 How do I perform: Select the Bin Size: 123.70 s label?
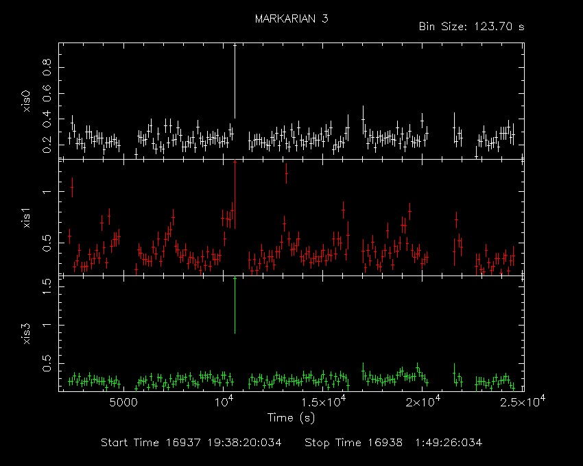point(471,27)
